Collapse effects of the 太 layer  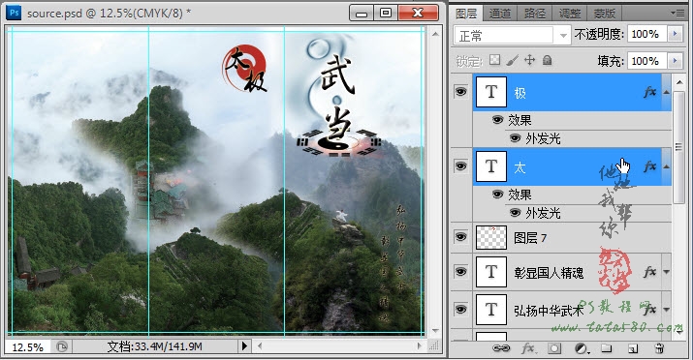pos(666,166)
